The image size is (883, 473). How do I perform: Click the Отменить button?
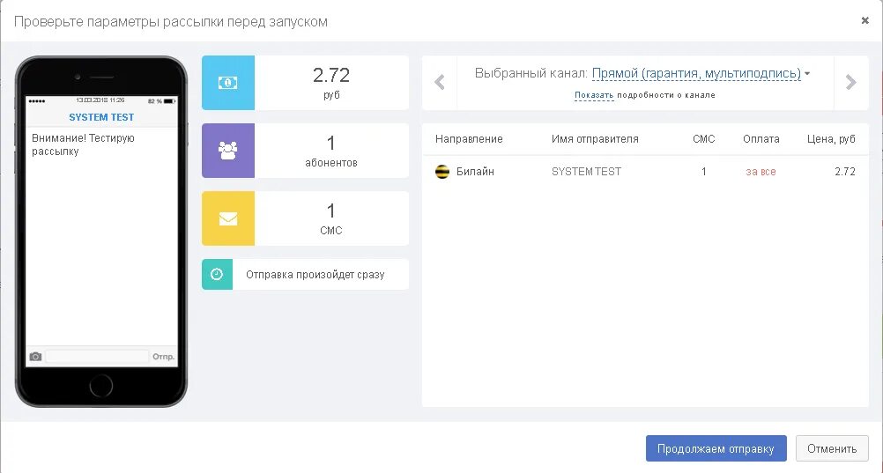[832, 448]
